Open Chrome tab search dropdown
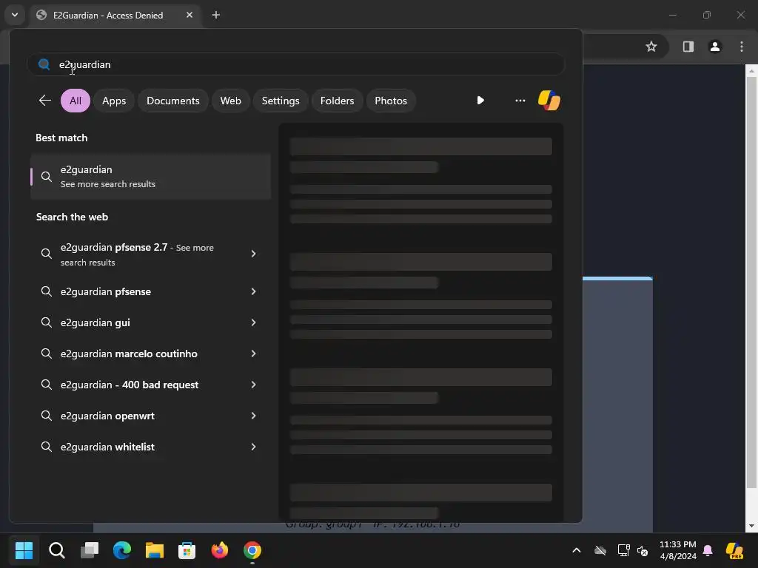 click(x=15, y=15)
